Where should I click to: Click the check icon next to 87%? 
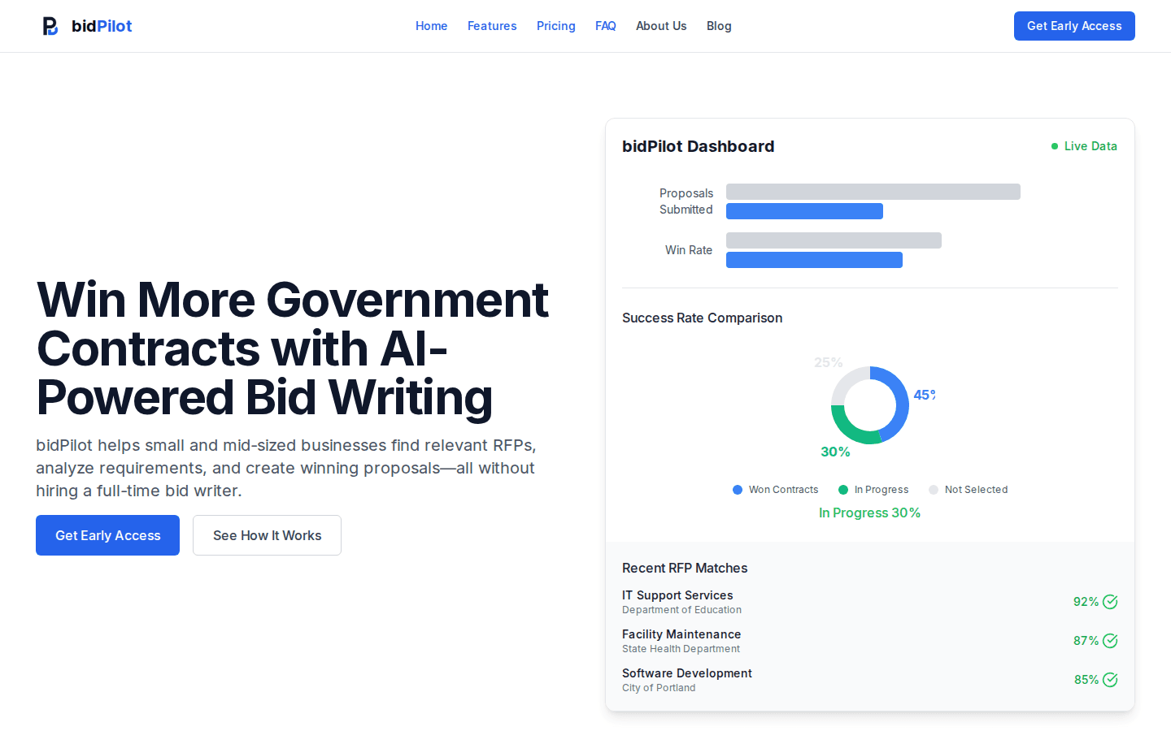click(1110, 641)
